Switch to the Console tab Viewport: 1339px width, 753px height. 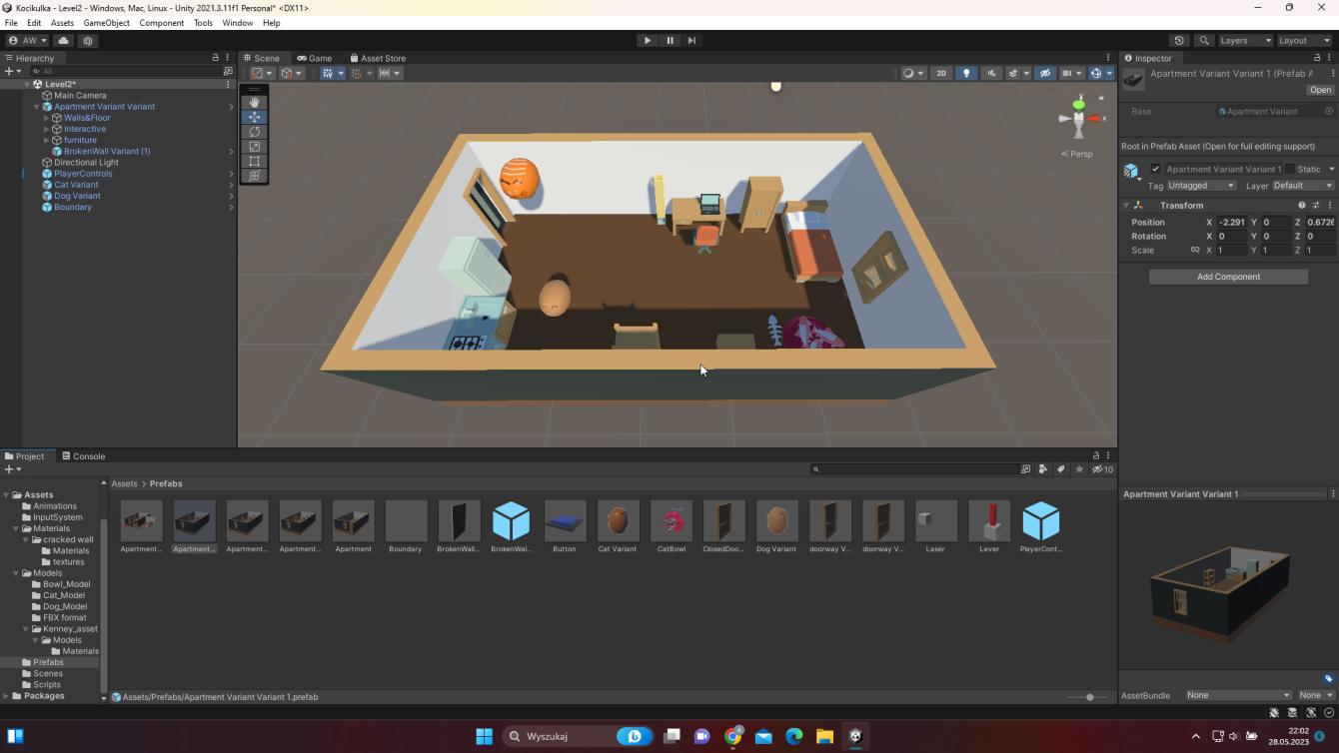coord(84,456)
